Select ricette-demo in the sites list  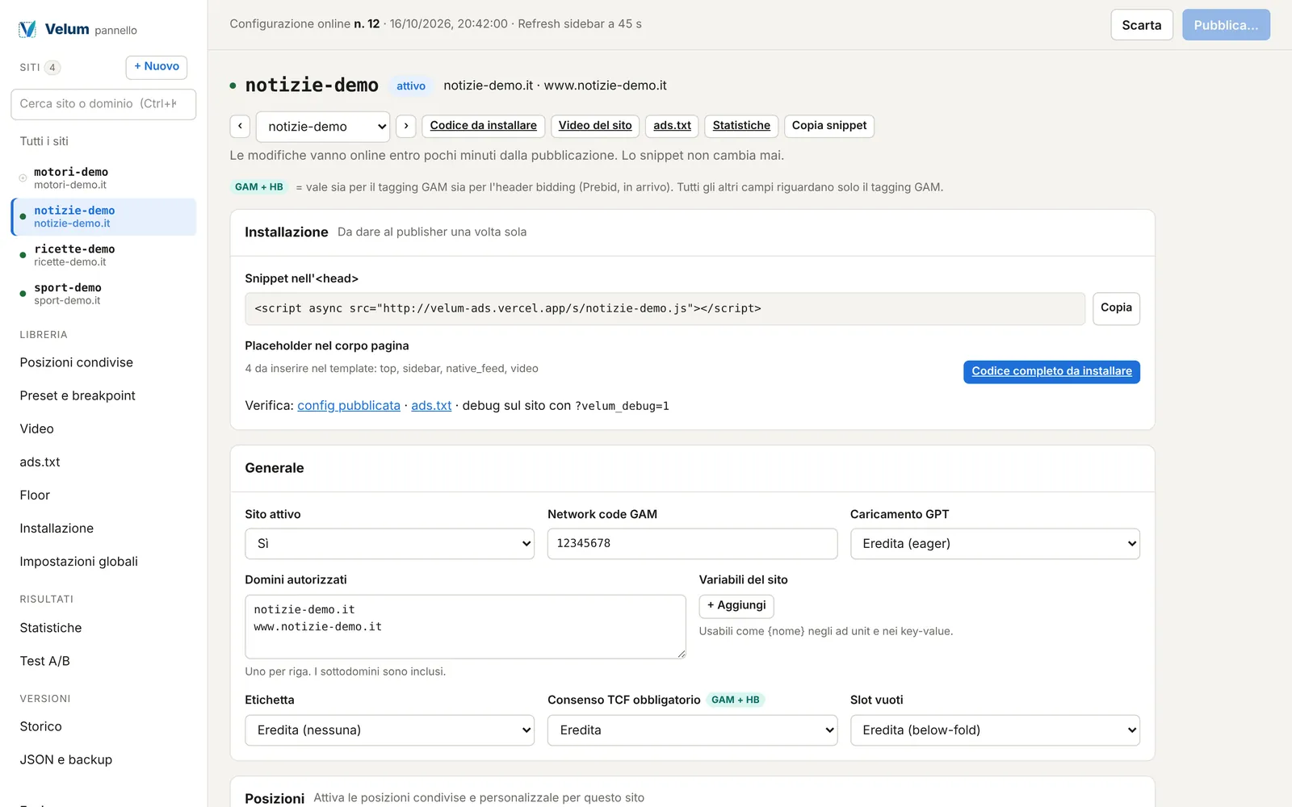pyautogui.click(x=103, y=256)
